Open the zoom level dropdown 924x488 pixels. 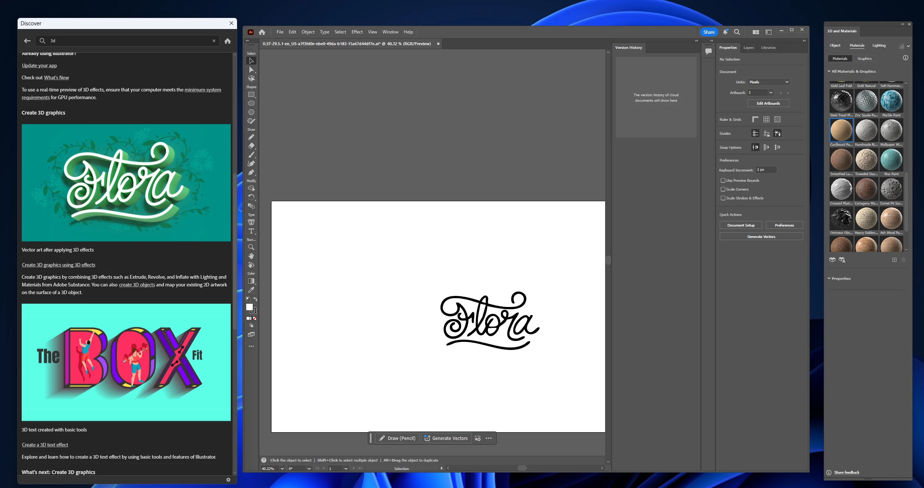tap(282, 469)
